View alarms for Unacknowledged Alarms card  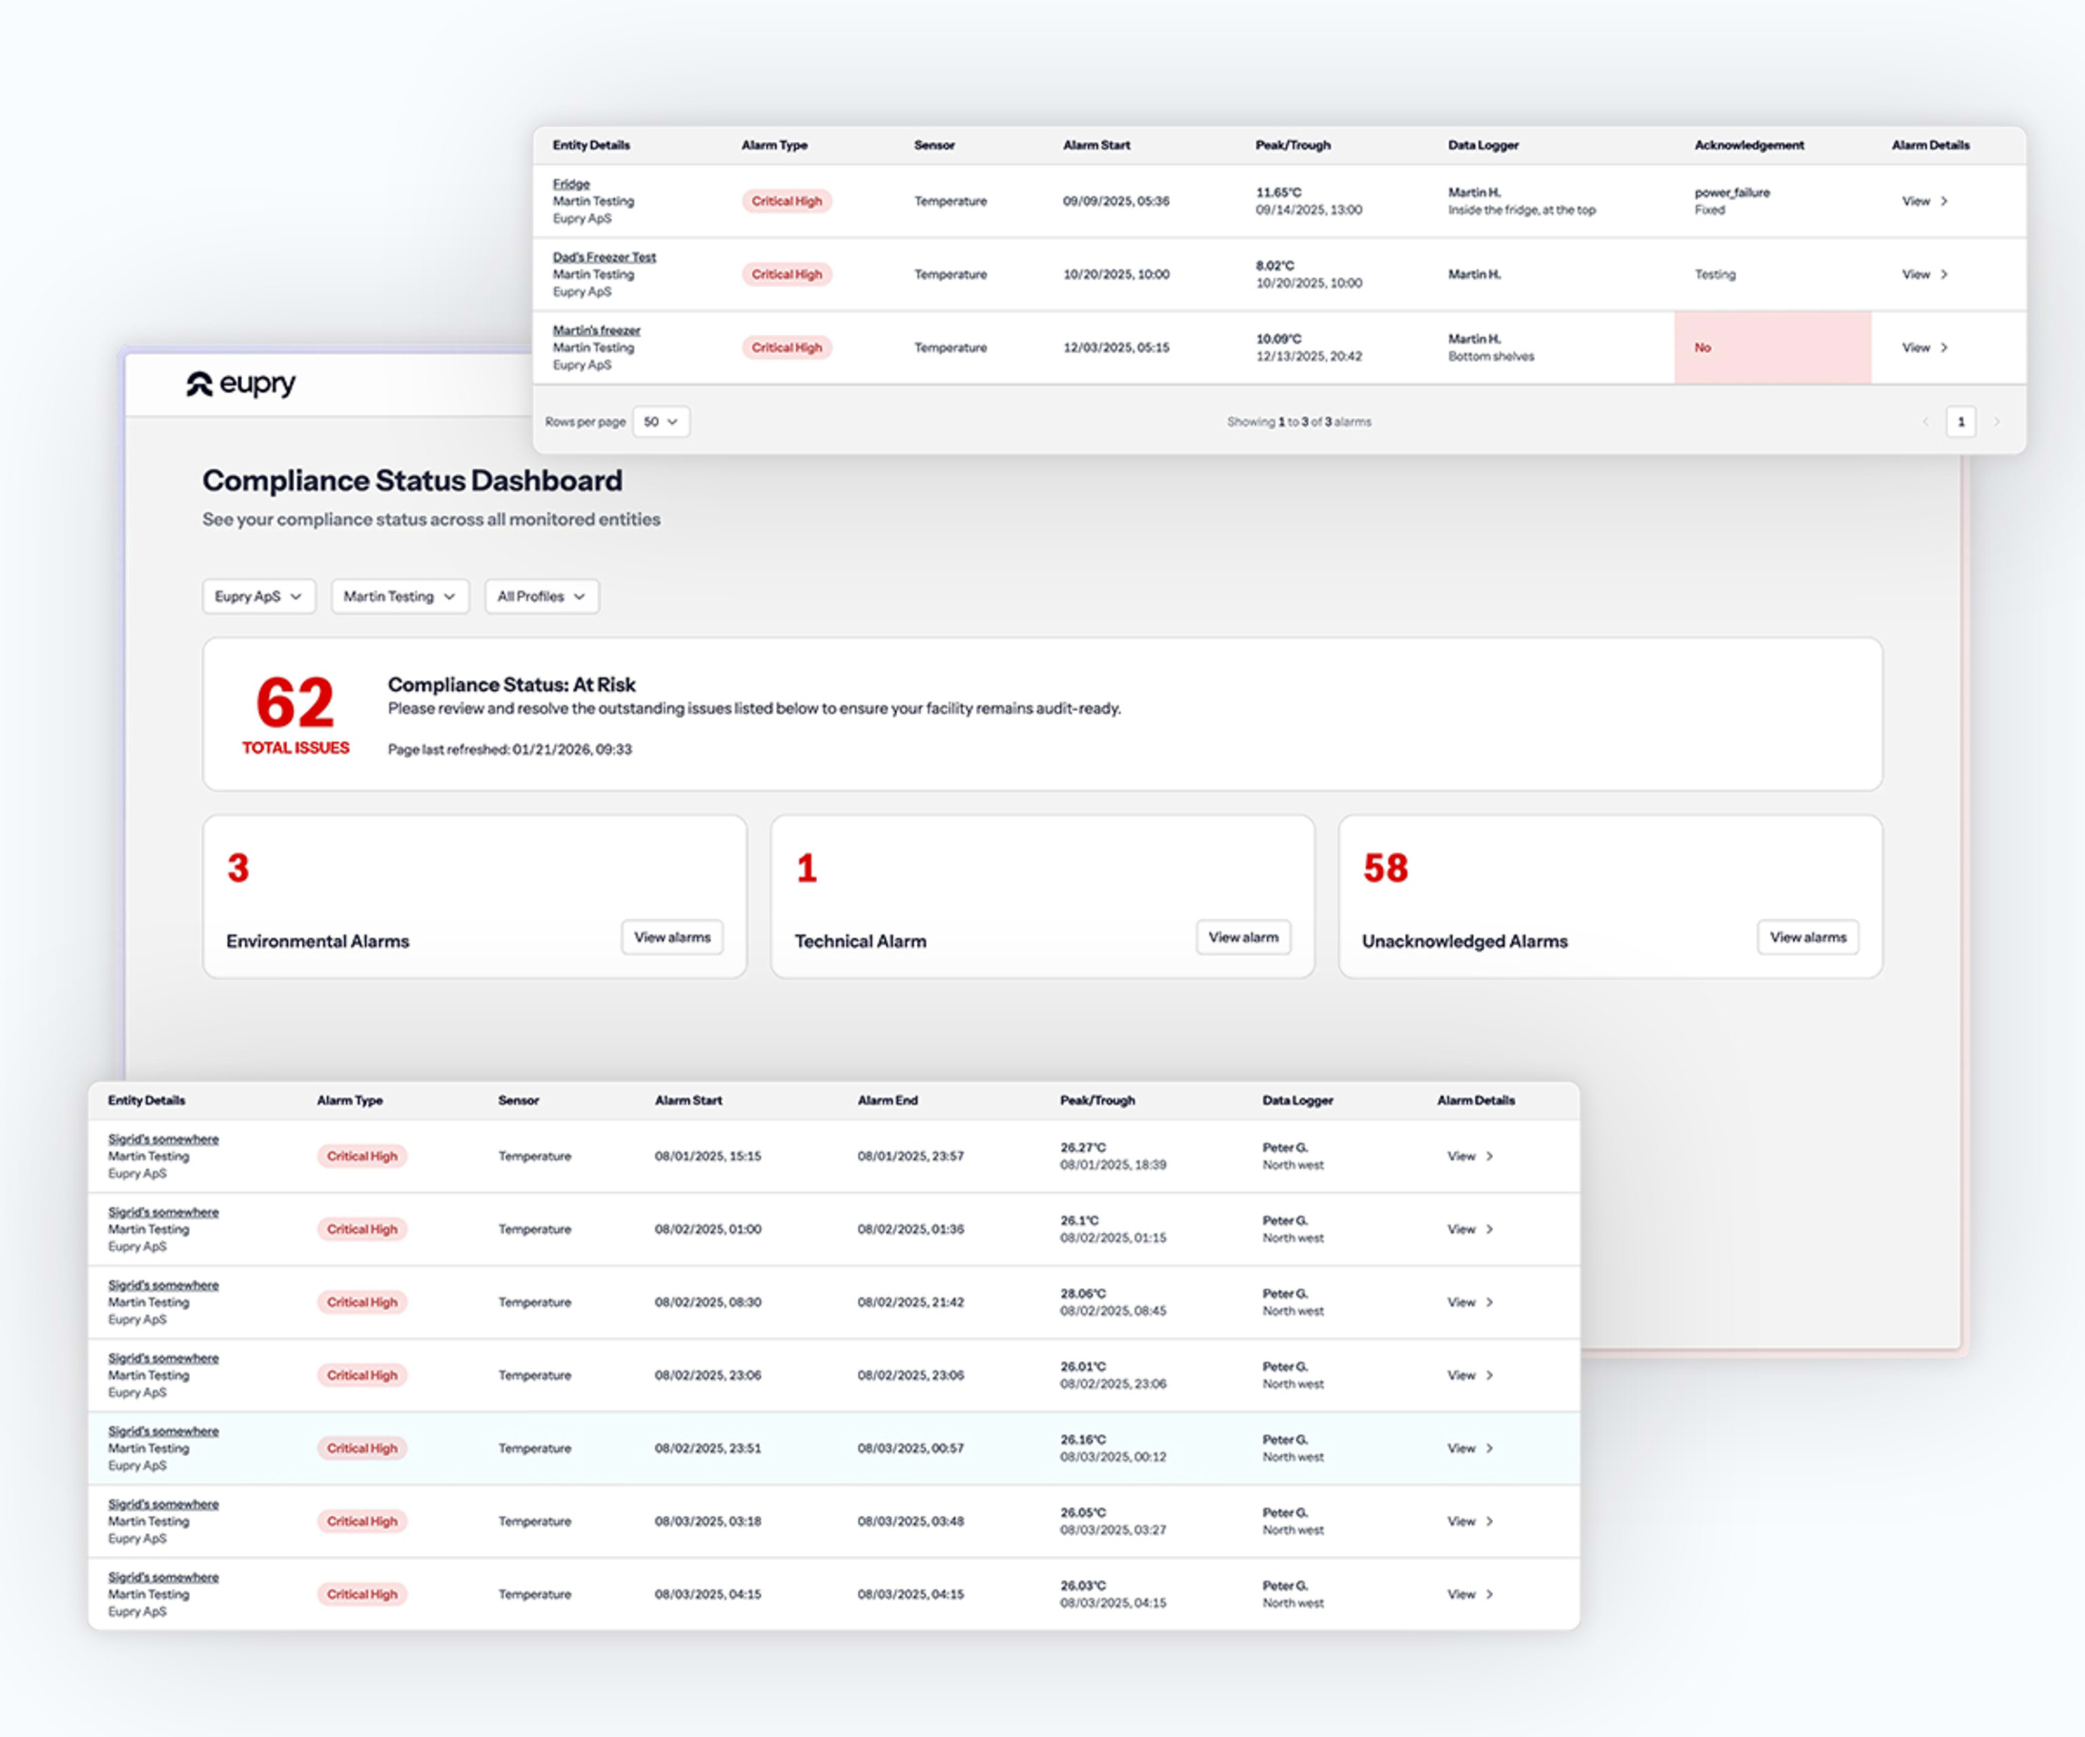pos(1807,937)
